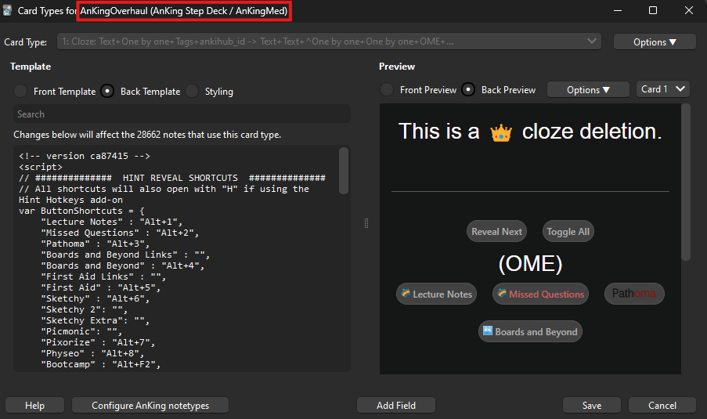Click the '"Pathoma" : "Alt+3"' code line
The width and height of the screenshot is (707, 419).
point(96,244)
